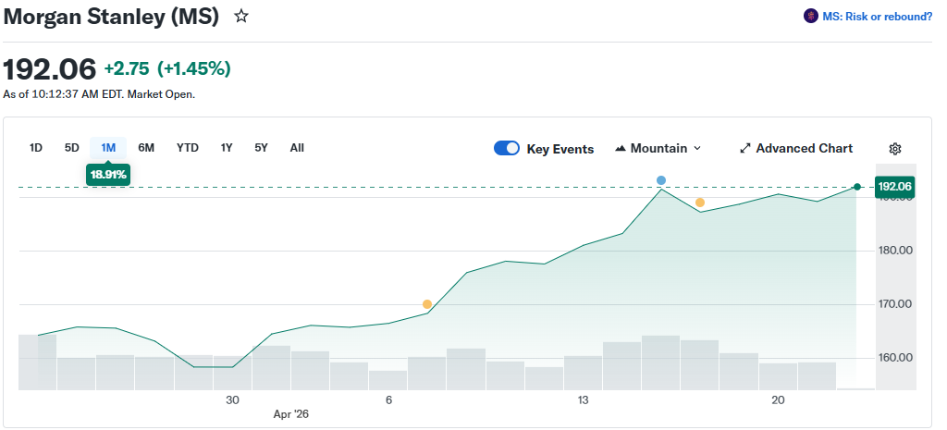Click the purple icon beside MS analysis link

tap(811, 17)
